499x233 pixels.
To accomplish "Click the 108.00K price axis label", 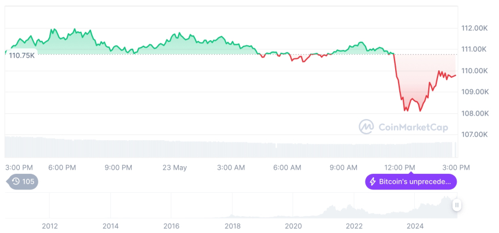I will point(473,113).
